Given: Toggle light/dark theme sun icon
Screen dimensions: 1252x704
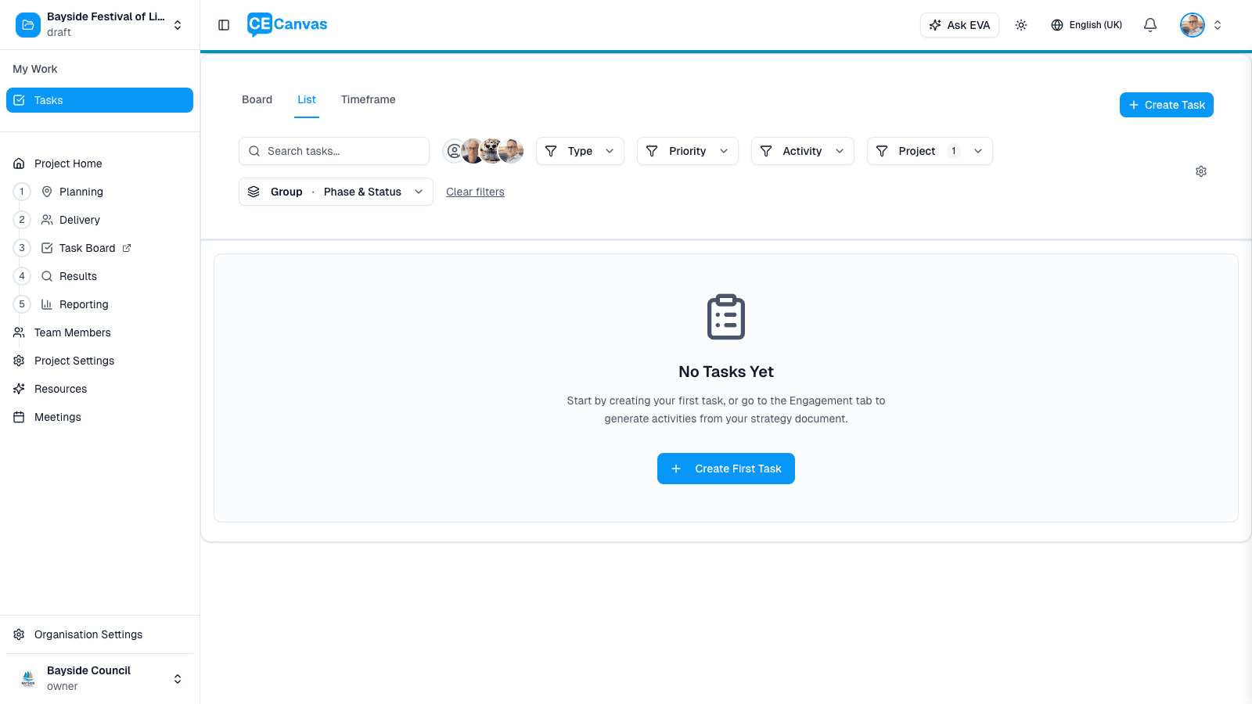Looking at the screenshot, I should coord(1021,25).
